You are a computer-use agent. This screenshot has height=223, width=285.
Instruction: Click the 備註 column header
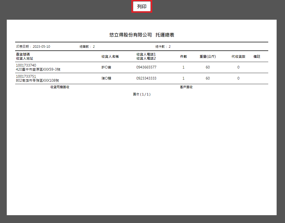(x=257, y=57)
